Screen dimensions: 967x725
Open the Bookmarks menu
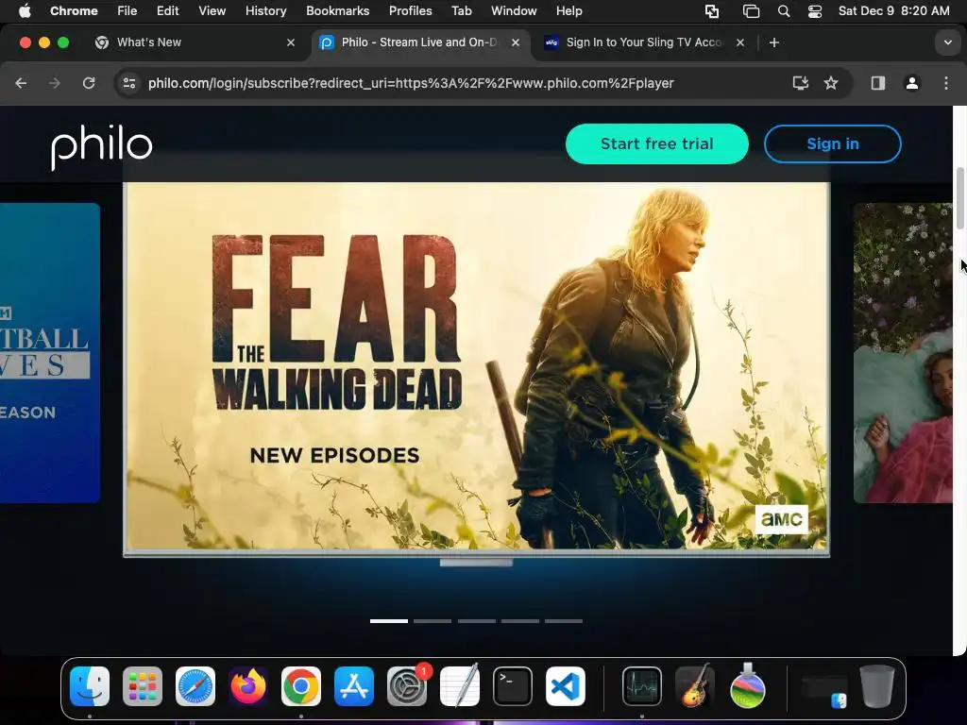337,11
